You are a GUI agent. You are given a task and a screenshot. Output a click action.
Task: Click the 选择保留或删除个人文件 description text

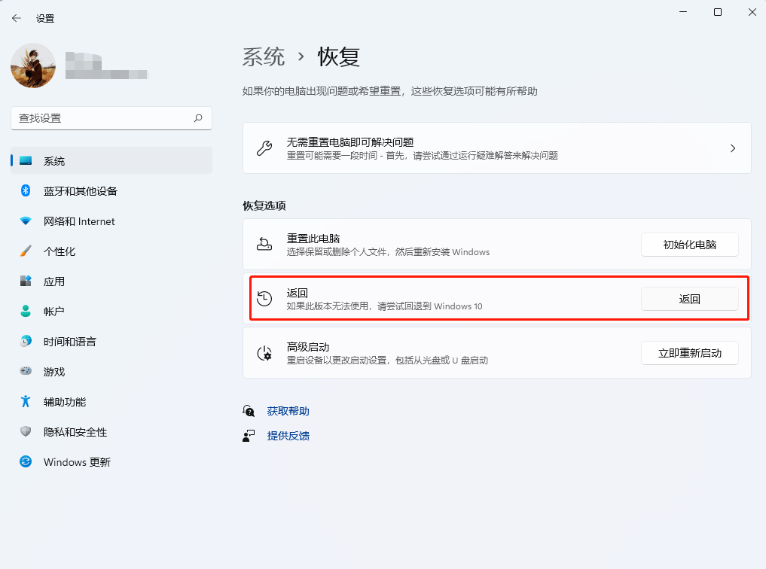tap(389, 252)
